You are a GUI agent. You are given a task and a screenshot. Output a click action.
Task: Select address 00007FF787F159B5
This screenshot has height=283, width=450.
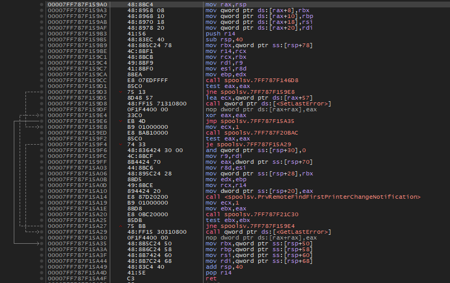77,40
